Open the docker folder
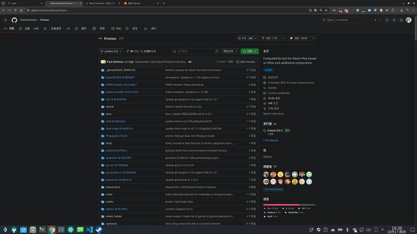This screenshot has width=417, height=234. [x=109, y=107]
